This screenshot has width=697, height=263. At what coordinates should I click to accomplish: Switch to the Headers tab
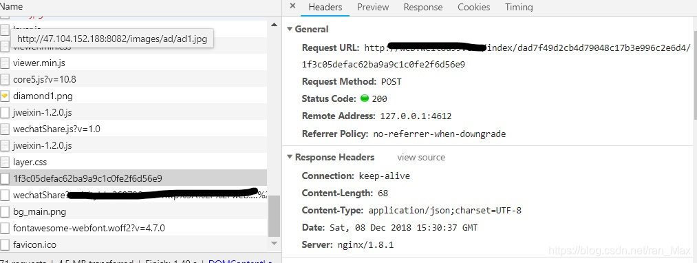pyautogui.click(x=325, y=8)
